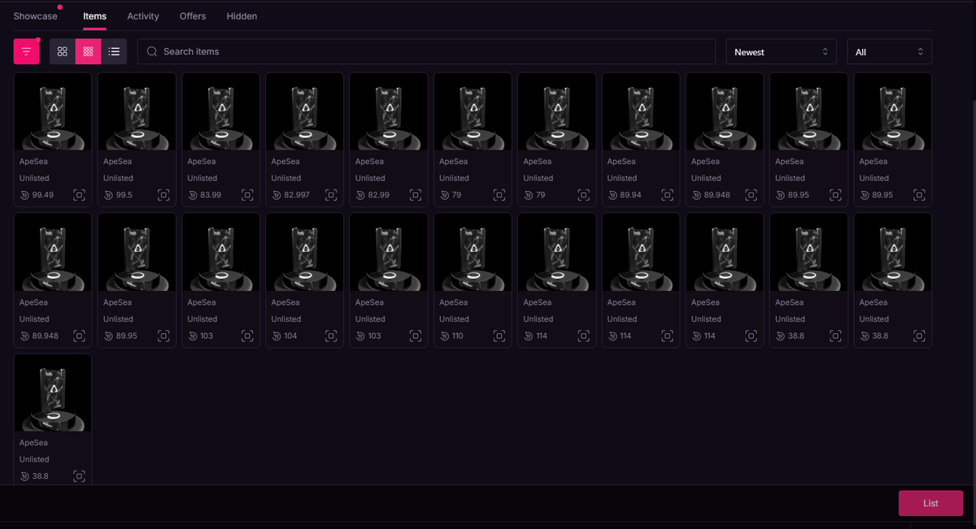Screen dimensions: 976x529
Task: Open the ApeSea item thumbnail priced 104
Action: tap(305, 252)
